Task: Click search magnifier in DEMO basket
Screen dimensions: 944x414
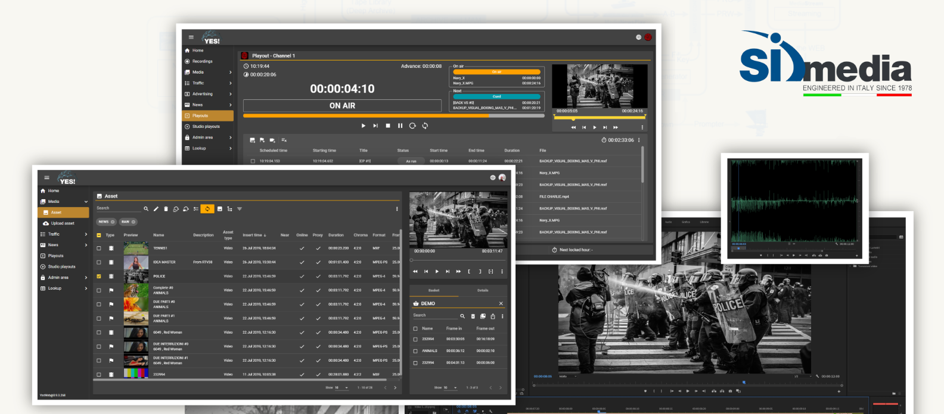Action: click(462, 316)
